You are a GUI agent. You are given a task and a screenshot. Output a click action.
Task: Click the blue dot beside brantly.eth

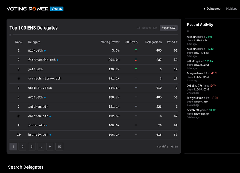(50, 135)
